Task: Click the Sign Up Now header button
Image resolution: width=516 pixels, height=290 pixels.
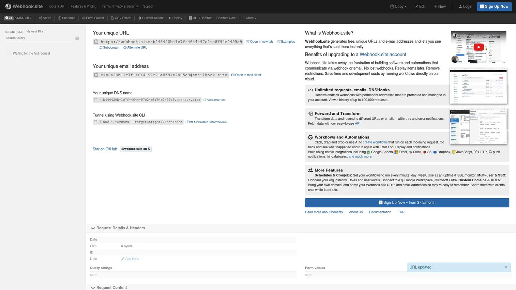Action: coord(494,6)
